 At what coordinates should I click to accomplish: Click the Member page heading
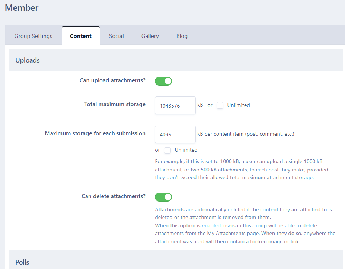pos(22,8)
